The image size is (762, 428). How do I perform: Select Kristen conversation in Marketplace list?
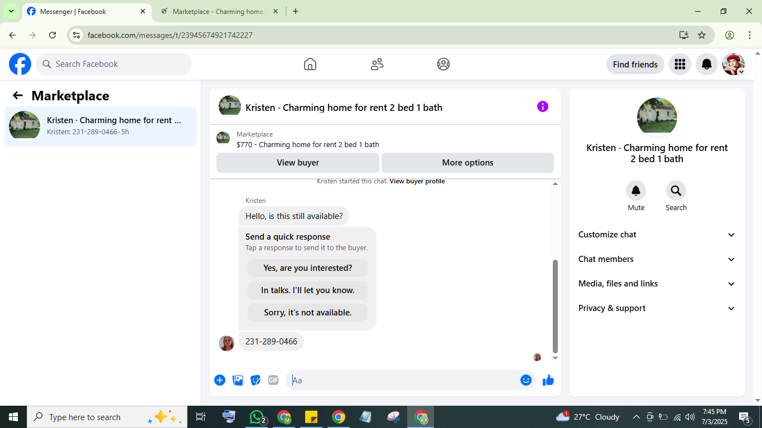coord(100,126)
